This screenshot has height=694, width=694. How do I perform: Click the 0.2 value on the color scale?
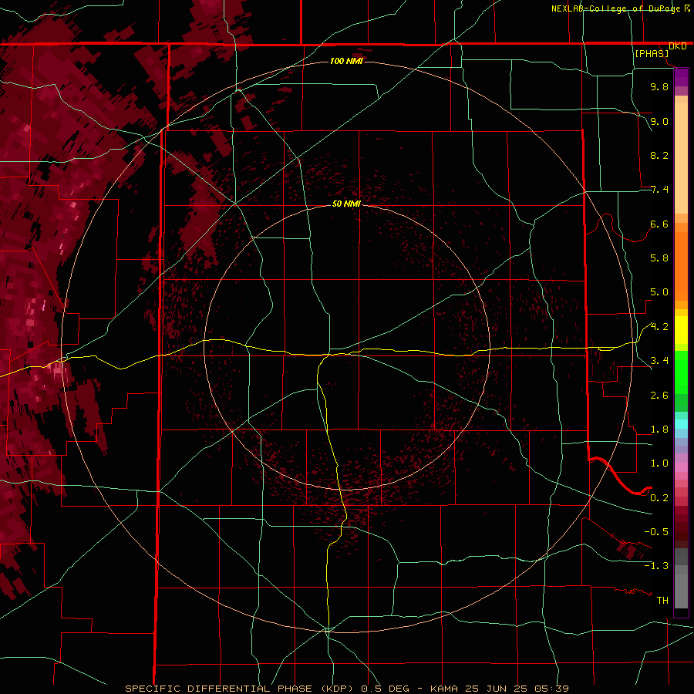(659, 498)
